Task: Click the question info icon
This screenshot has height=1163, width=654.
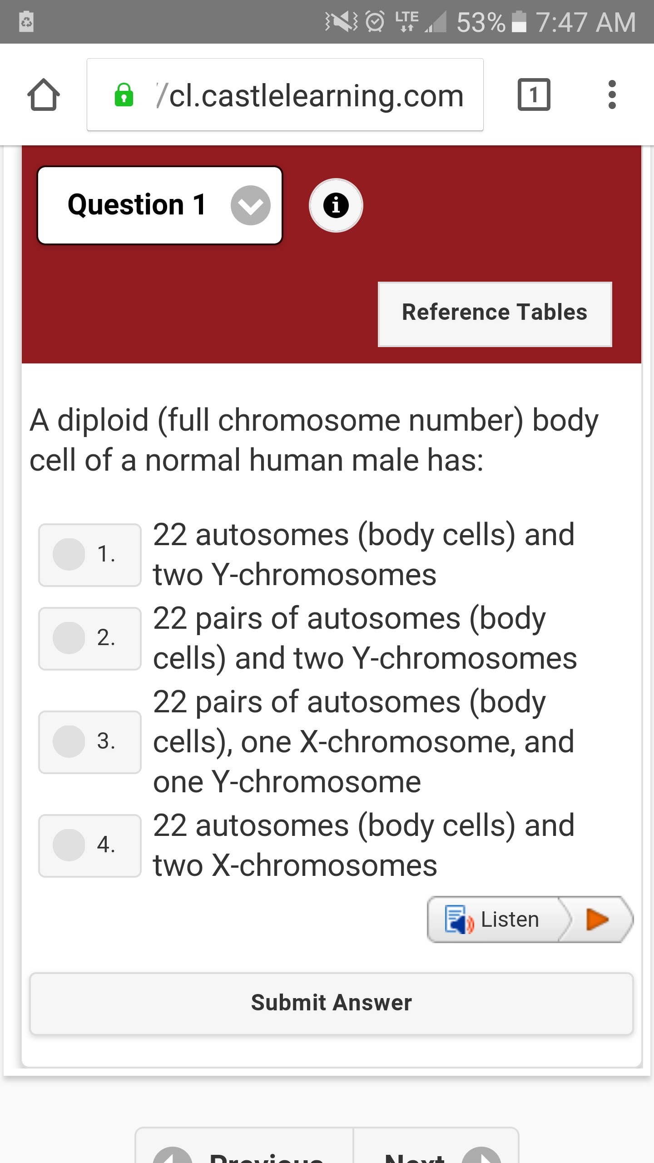Action: point(336,205)
